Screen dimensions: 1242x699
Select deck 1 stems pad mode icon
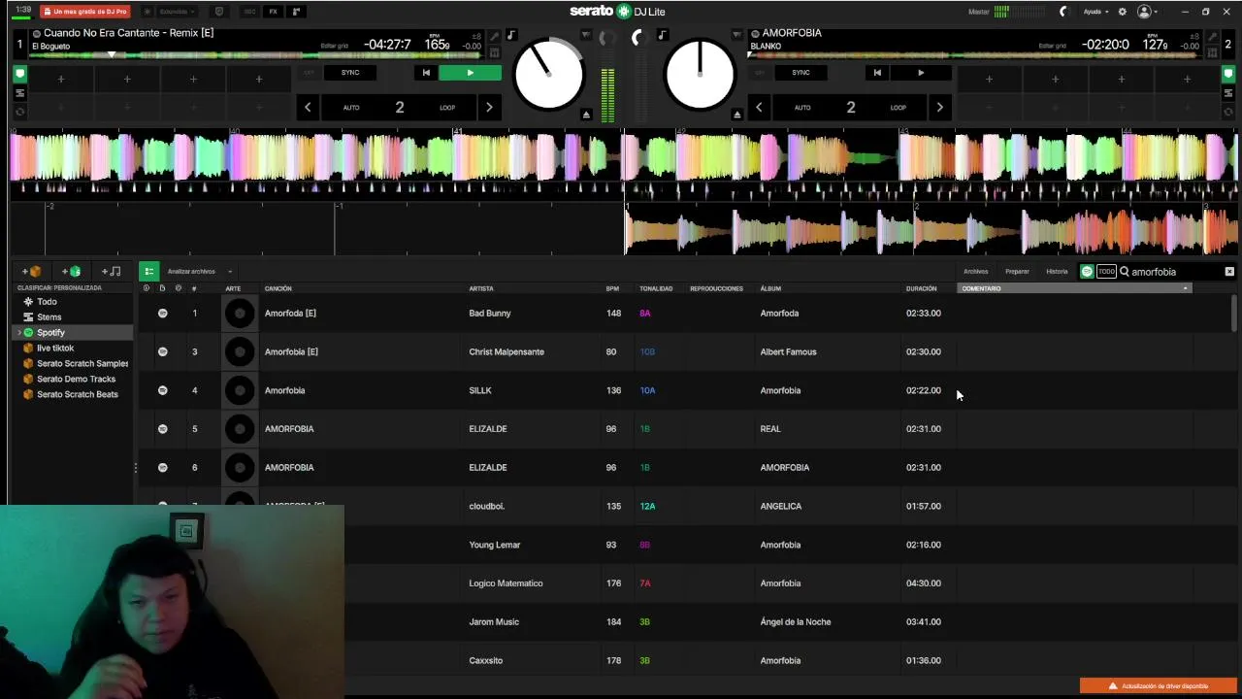point(19,93)
